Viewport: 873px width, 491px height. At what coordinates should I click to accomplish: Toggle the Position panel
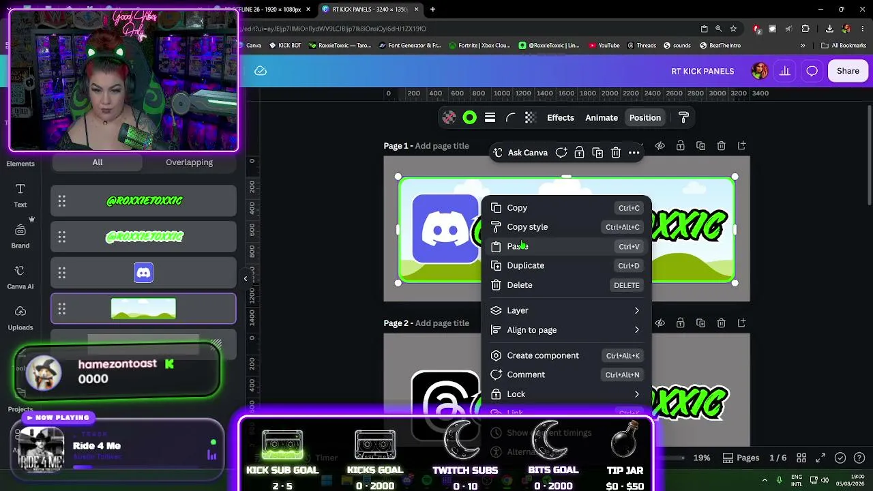(645, 118)
